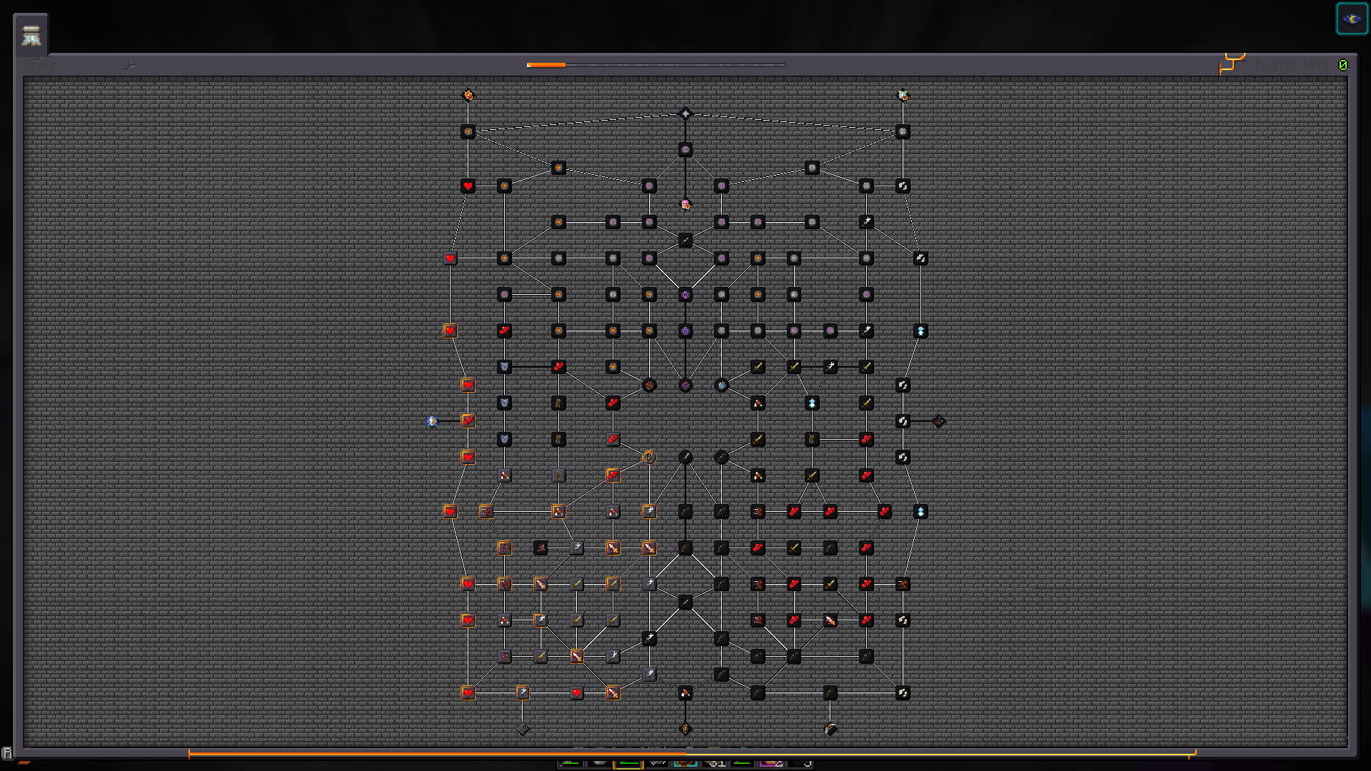Select the round bow hub node
Screen dimensions: 1371x771
(x=722, y=458)
